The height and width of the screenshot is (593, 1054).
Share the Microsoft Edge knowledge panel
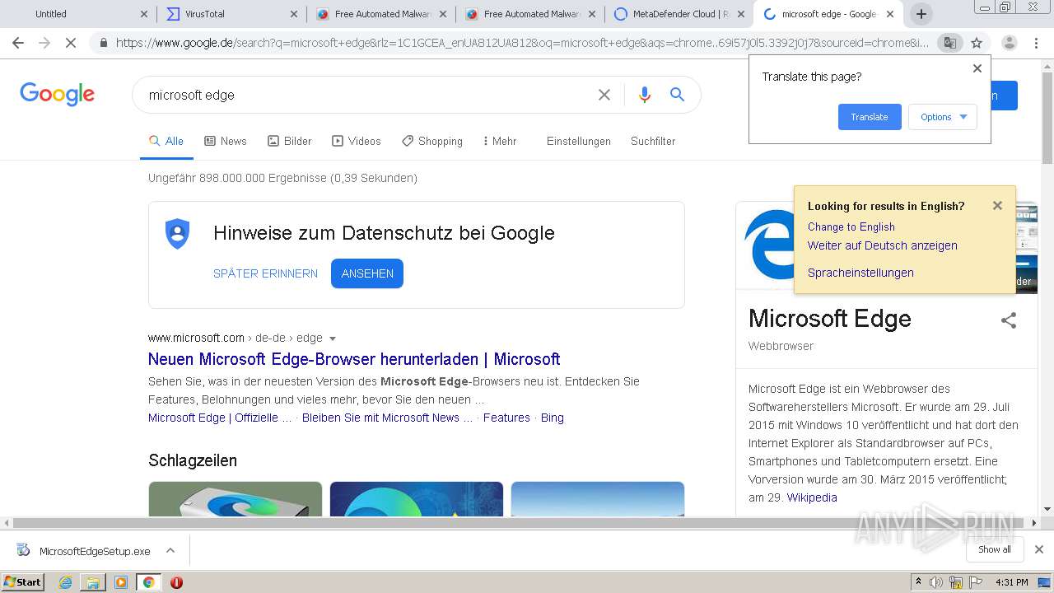click(1009, 320)
